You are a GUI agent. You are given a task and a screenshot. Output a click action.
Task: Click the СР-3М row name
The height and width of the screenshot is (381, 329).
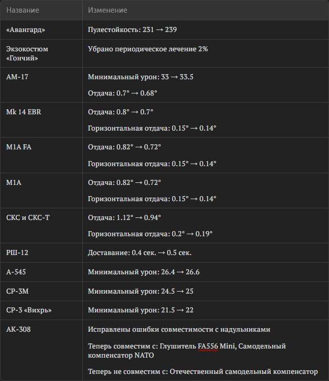17,291
